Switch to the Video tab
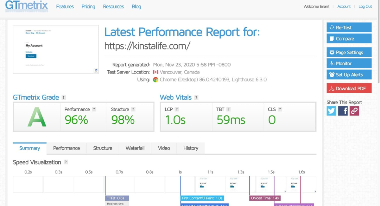 [164, 148]
